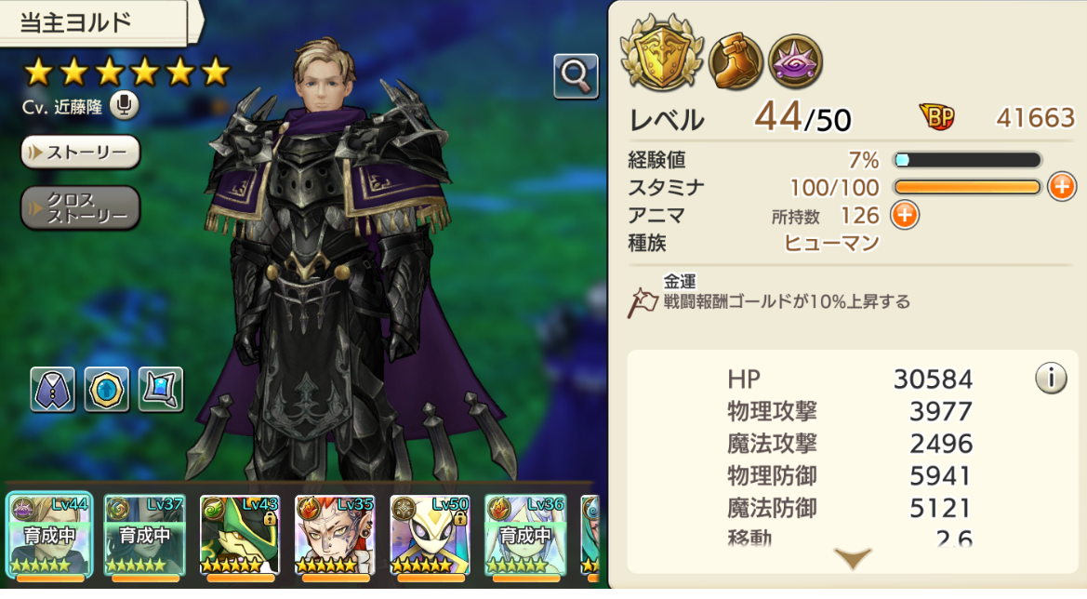This screenshot has height=599, width=1087.
Task: Select the Lv36 pale-haired character thumbnail
Action: 524,536
